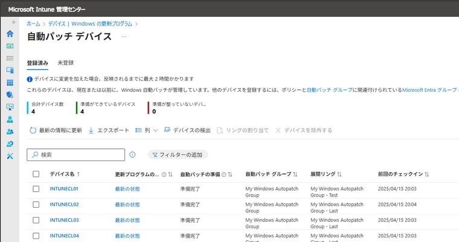Open the Devices icon in sidebar
Image resolution: width=459 pixels, height=242 pixels.
(10, 70)
